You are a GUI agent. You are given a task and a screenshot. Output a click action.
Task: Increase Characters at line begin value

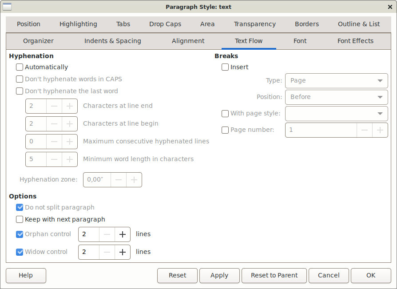70,124
